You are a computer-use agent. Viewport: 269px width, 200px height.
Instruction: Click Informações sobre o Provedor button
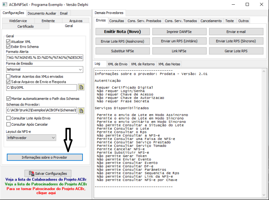(x=44, y=157)
